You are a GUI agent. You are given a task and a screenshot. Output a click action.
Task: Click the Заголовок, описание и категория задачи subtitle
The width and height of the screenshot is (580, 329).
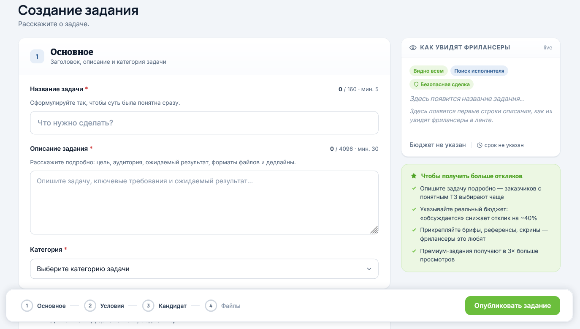point(108,62)
